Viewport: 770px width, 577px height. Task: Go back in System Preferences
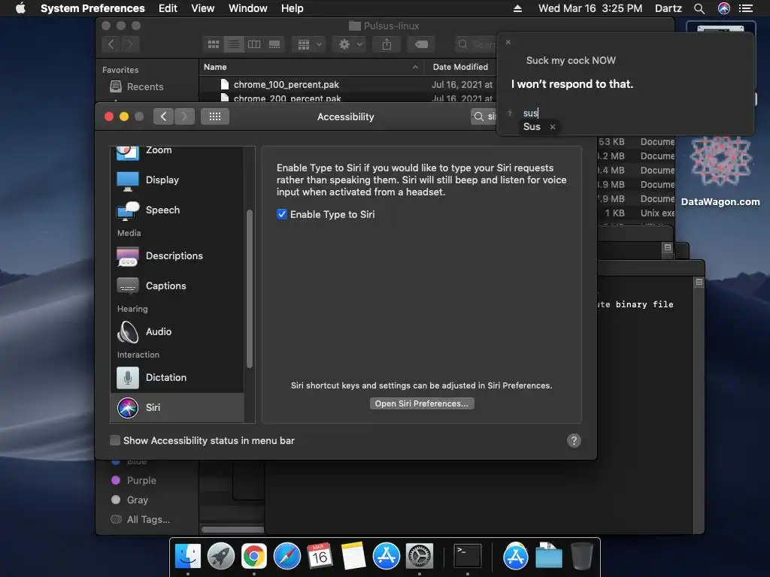pyautogui.click(x=163, y=116)
